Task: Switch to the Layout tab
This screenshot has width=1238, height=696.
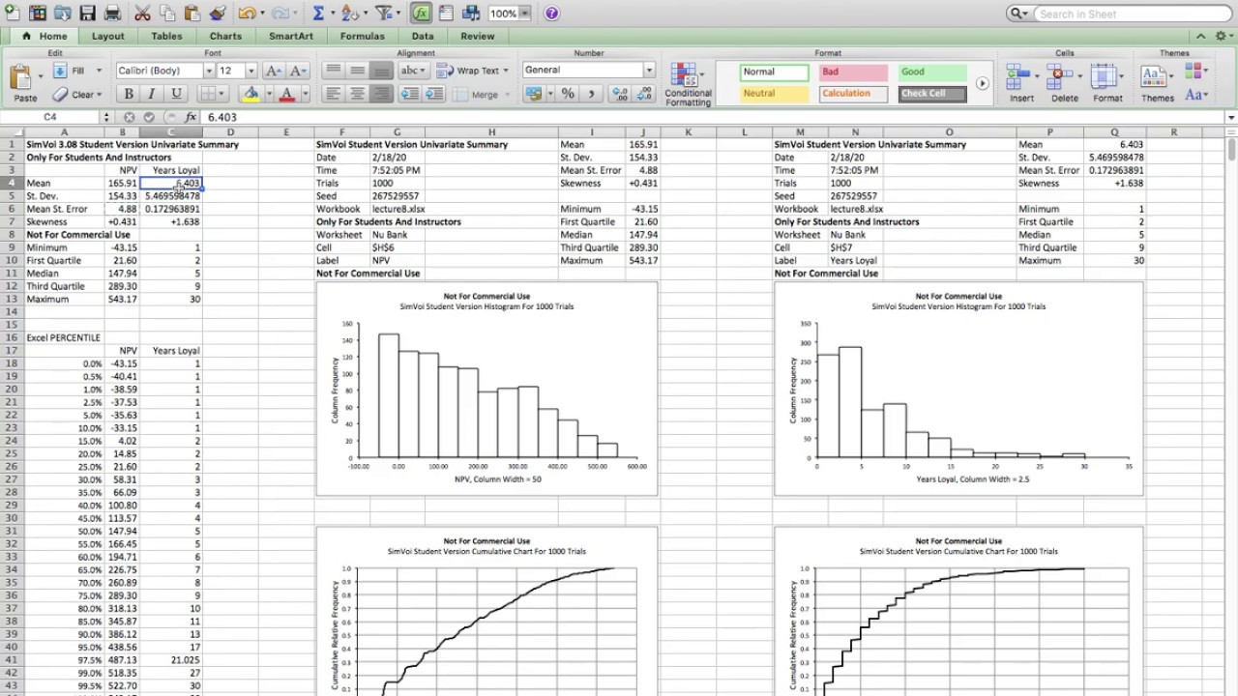Action: [107, 36]
